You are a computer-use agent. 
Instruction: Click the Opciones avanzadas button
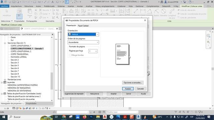tap(133, 83)
